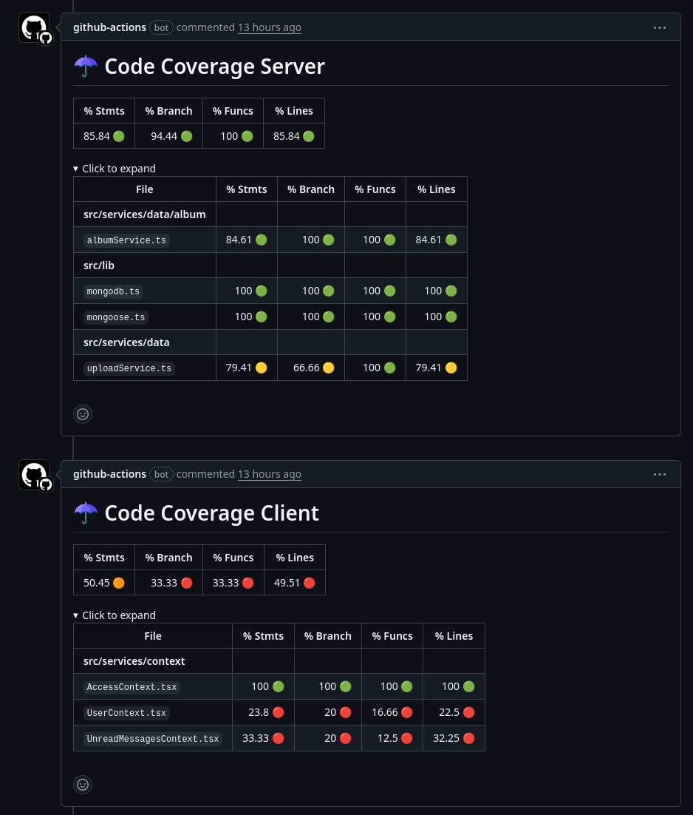The image size is (693, 815).
Task: Click the github-actions username link
Action: pos(109,27)
